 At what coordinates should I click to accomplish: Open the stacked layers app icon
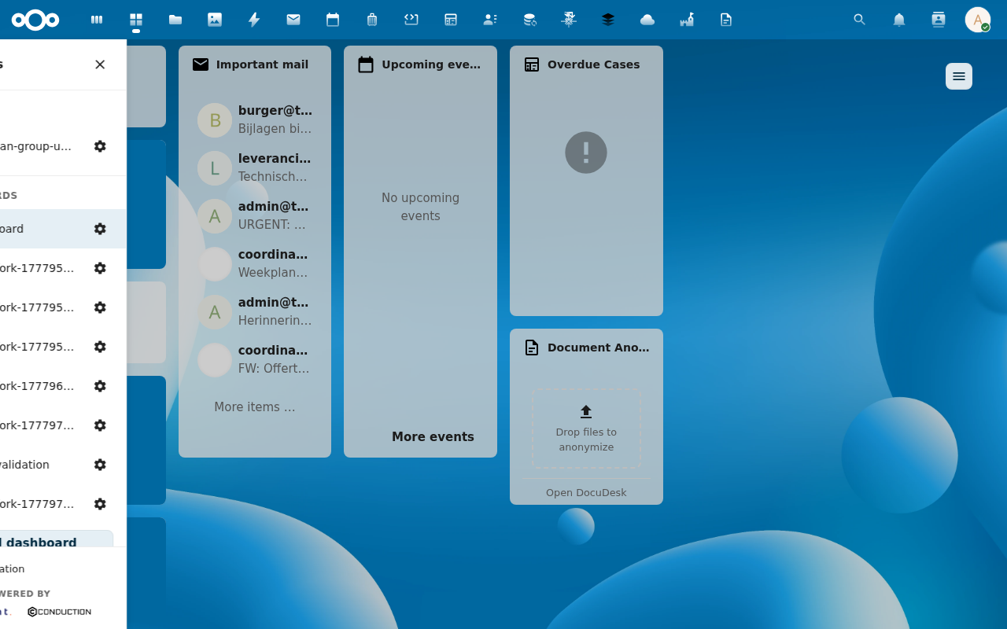click(608, 20)
